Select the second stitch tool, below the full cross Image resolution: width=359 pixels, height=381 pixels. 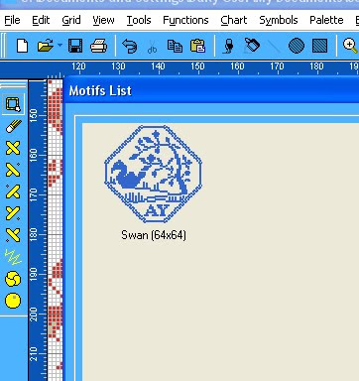pyautogui.click(x=13, y=170)
